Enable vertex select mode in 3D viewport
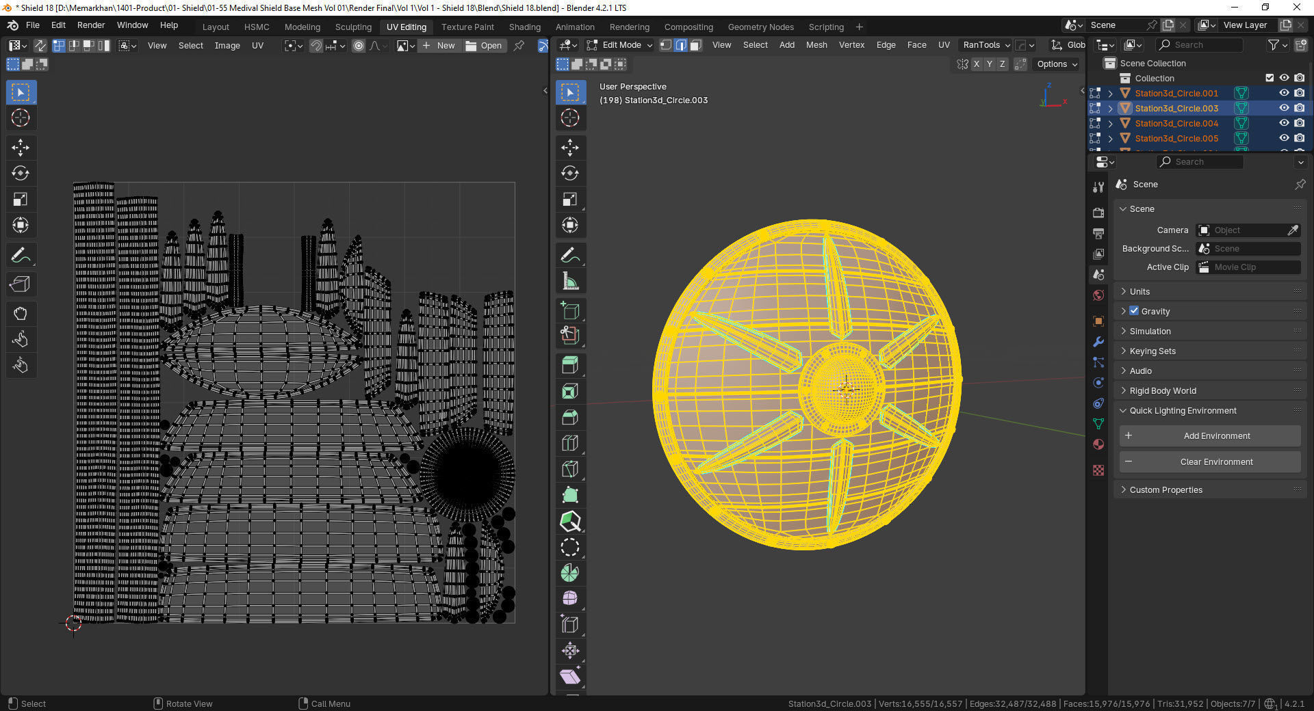Viewport: 1314px width, 711px height. pos(666,45)
